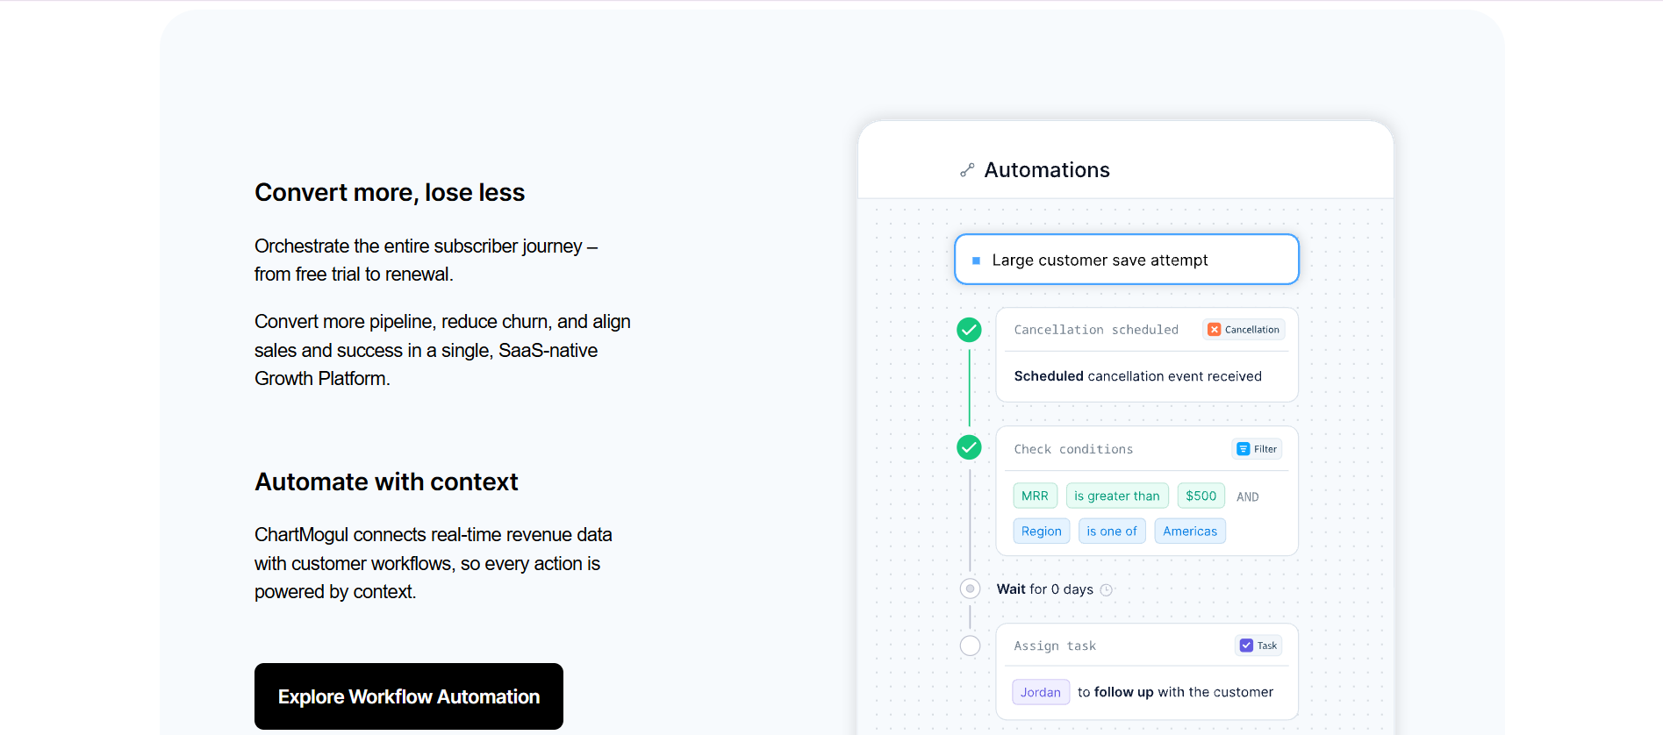
Task: Open the 'Americas' region value selector
Action: (x=1189, y=531)
